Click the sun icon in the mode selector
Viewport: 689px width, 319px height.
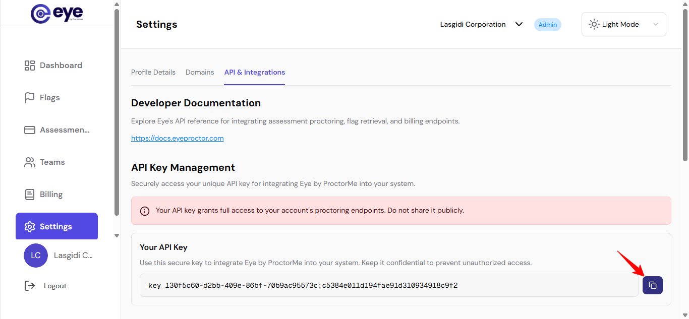point(594,24)
